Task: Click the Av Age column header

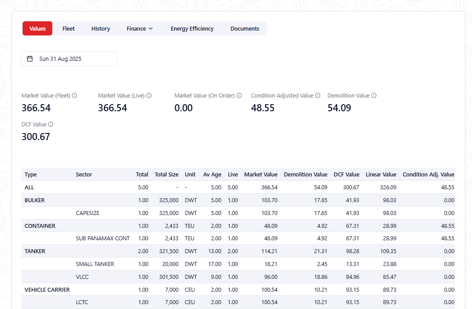Action: coord(212,175)
